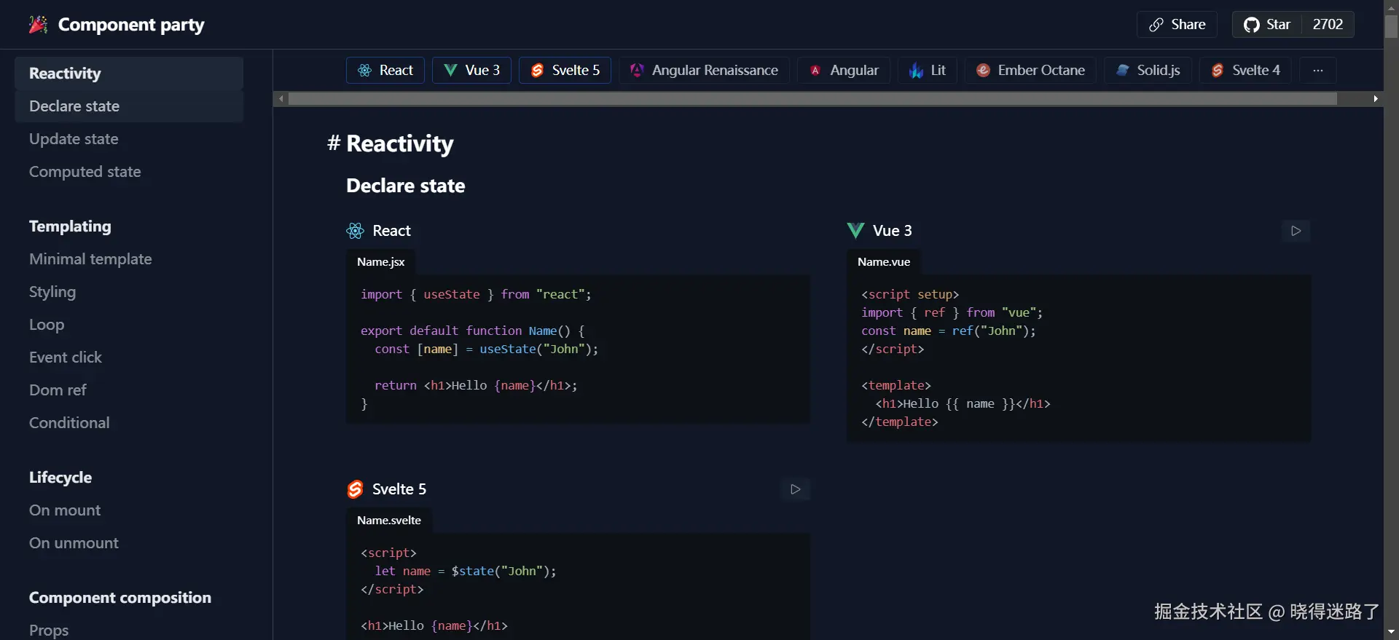Toggle the Svelte 5 framework filter

tap(565, 71)
